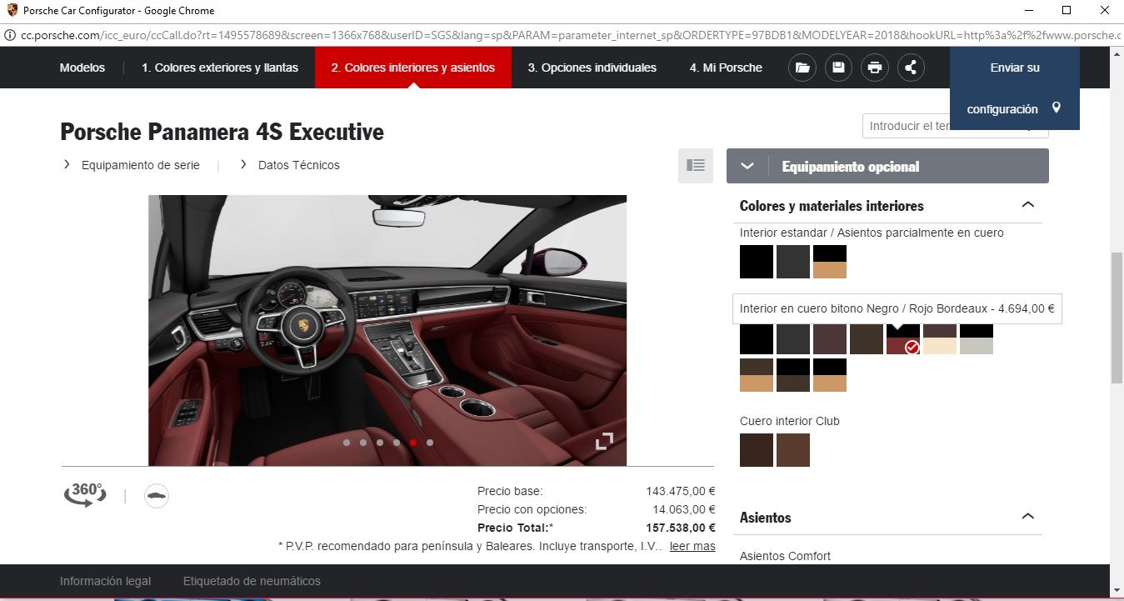The image size is (1124, 601).
Task: Select brown-over-tan two-tone leather swatch
Action: pyautogui.click(x=757, y=375)
